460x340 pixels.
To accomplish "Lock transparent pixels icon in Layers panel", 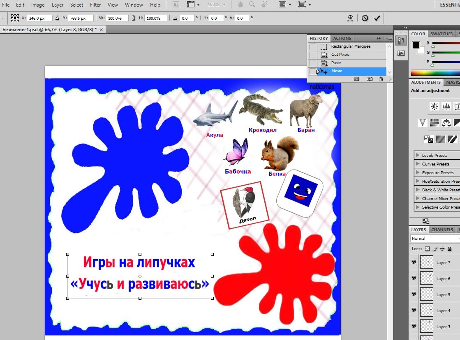I will 428,249.
